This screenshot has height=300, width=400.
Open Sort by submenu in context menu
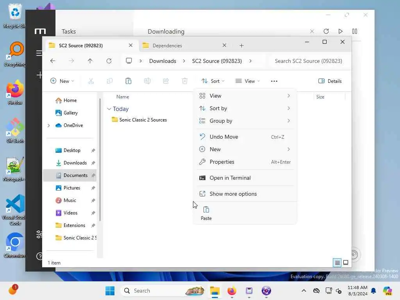point(245,109)
